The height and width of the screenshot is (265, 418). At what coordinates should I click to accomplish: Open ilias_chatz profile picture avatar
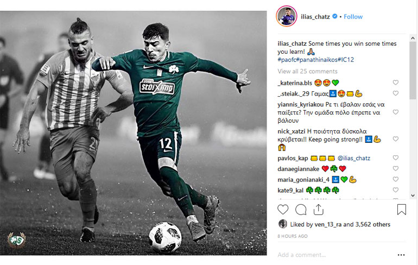click(287, 16)
